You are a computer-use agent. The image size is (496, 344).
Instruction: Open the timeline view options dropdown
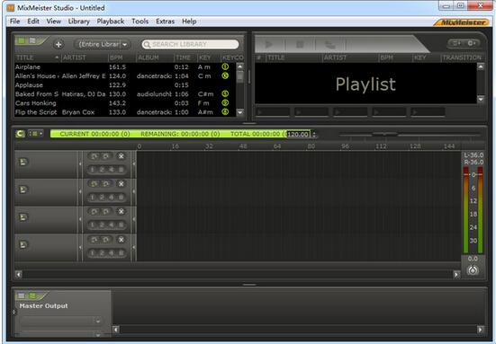(x=36, y=134)
